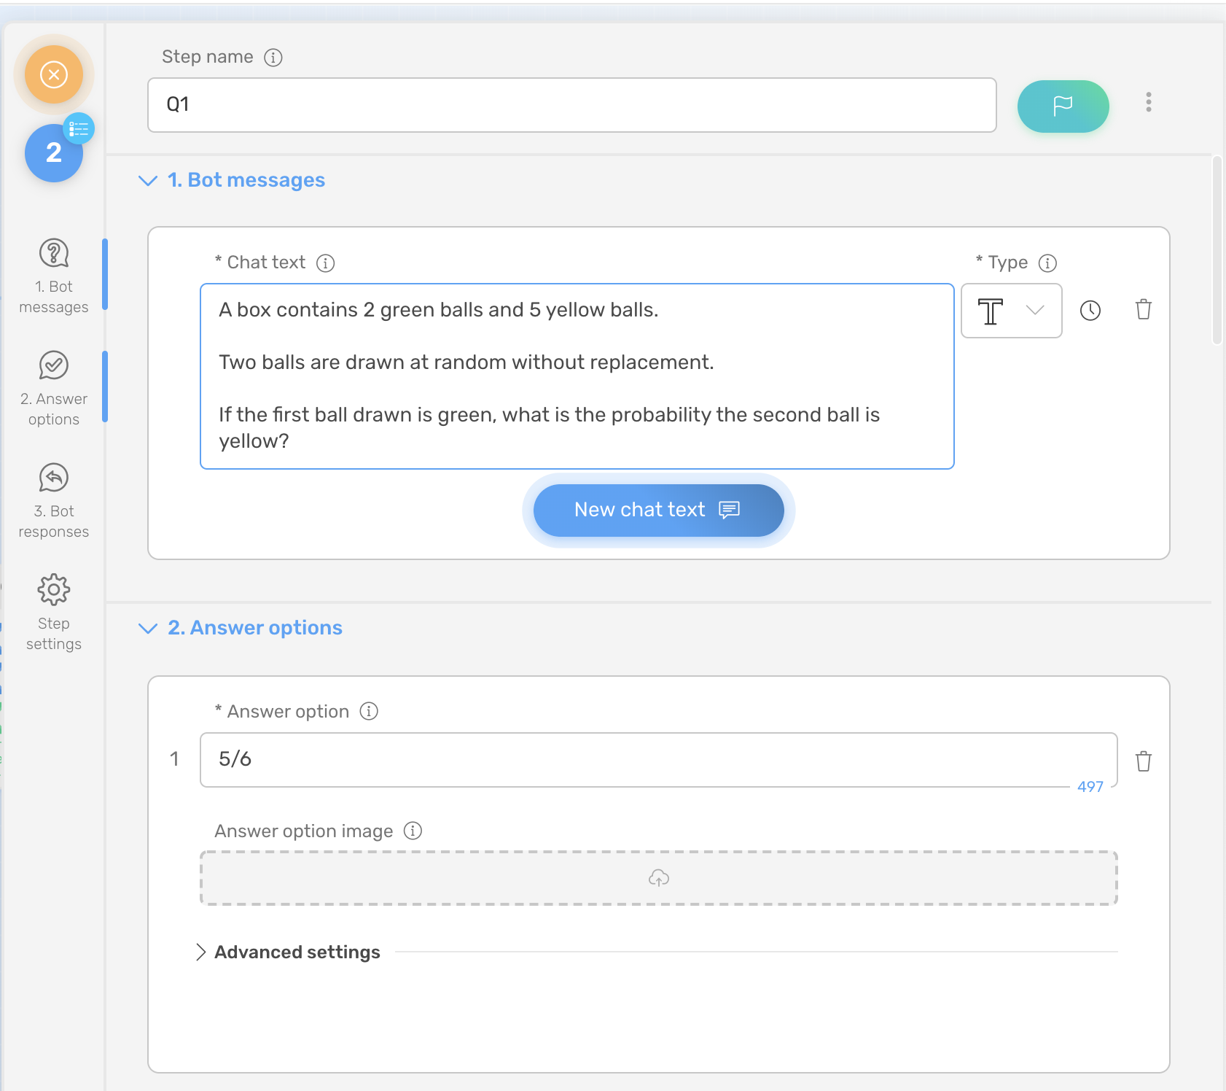The height and width of the screenshot is (1091, 1226).
Task: Expand Advanced settings for the answer option
Action: pos(288,952)
